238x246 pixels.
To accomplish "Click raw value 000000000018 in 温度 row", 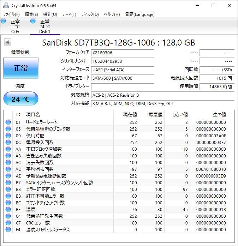I will [x=211, y=210].
